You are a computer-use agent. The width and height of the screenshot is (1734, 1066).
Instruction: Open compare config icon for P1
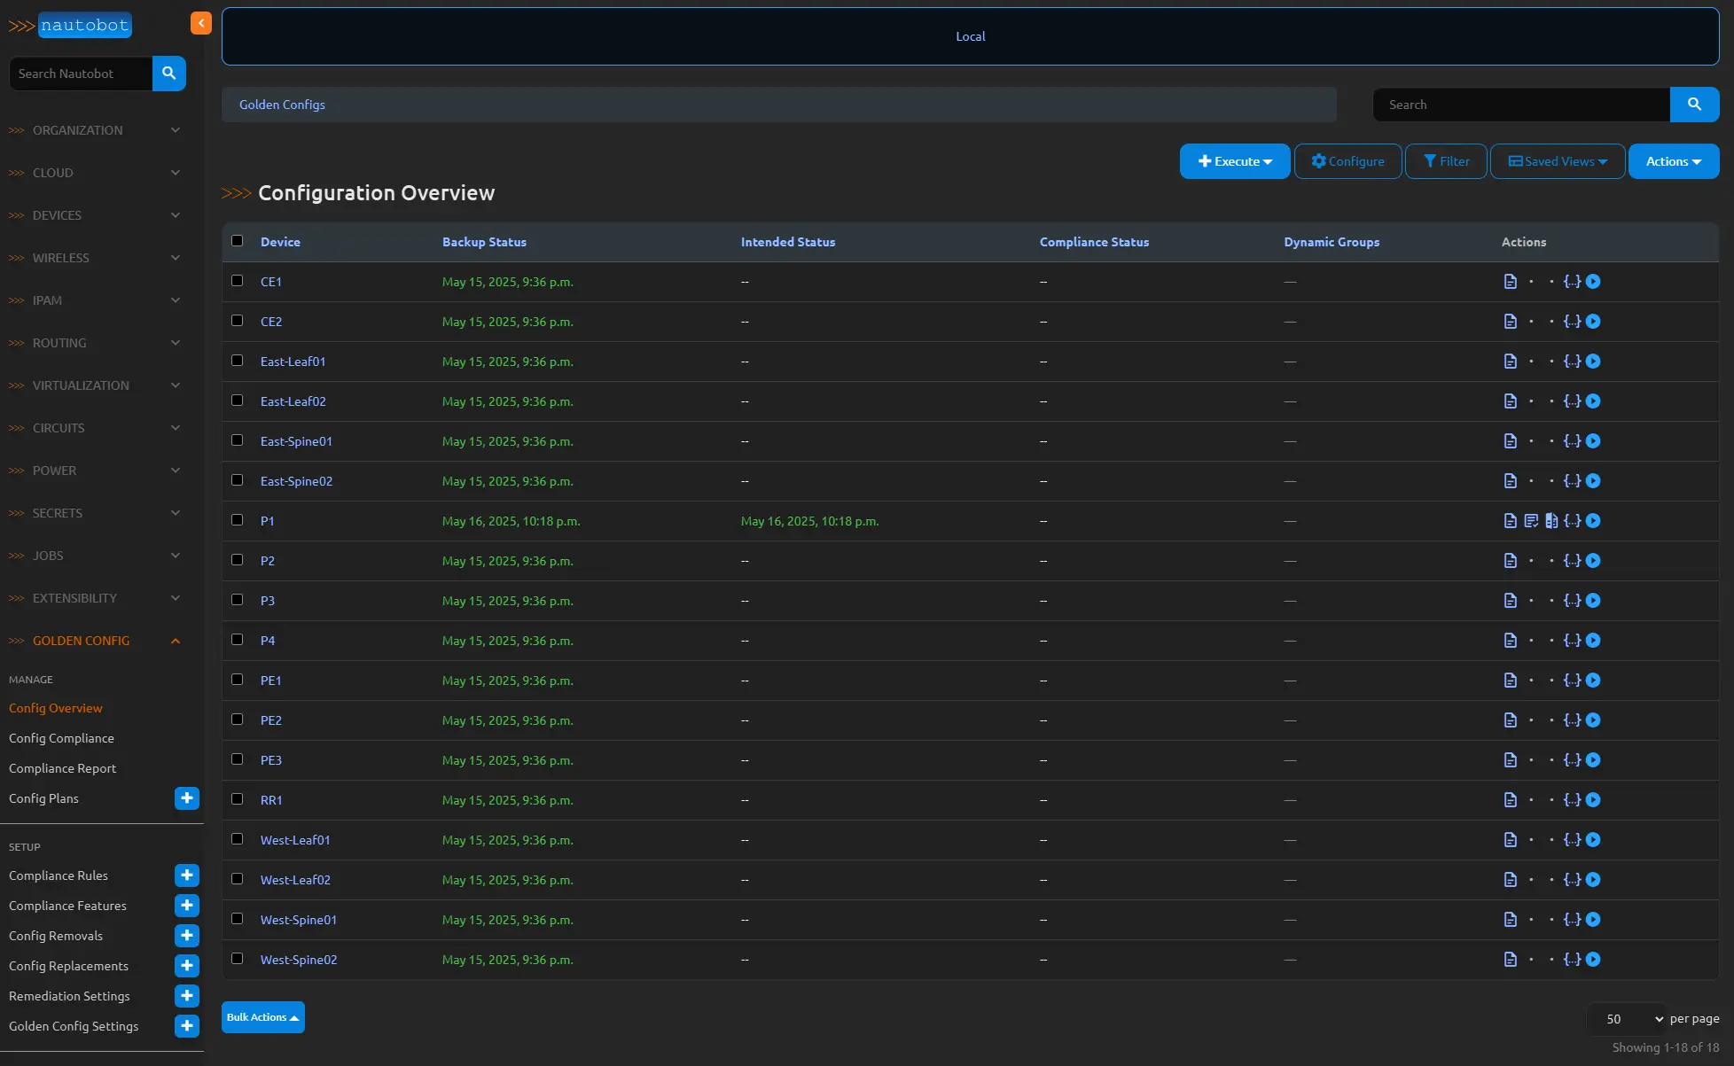1551,521
